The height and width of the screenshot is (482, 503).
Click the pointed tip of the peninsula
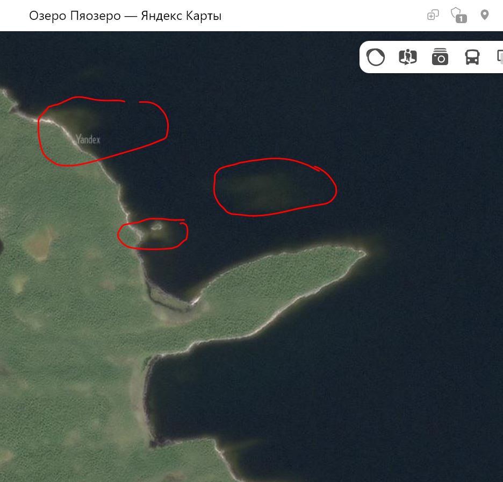364,252
